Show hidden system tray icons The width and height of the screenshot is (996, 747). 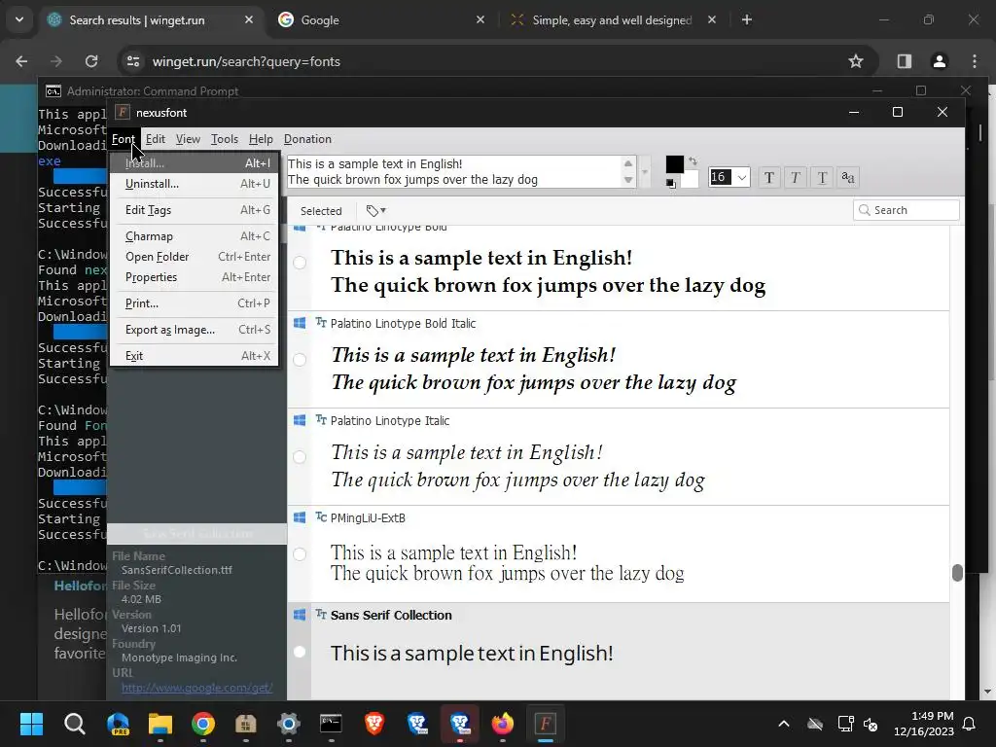click(x=784, y=724)
